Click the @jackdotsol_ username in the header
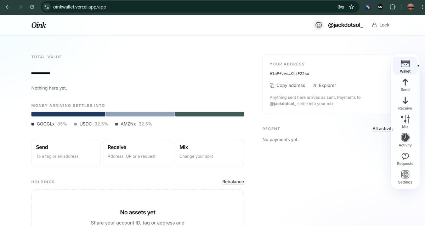 (345, 25)
